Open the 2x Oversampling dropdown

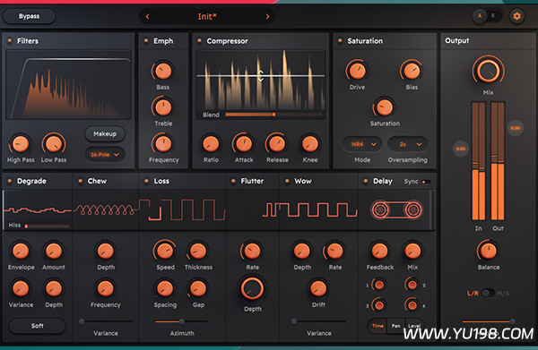click(408, 144)
